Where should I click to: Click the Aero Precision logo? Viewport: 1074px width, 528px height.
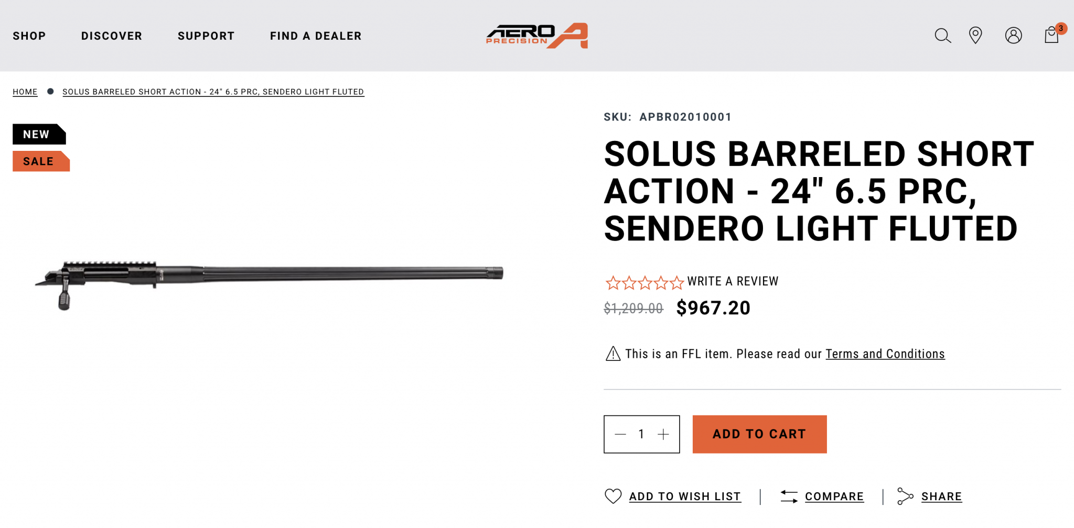click(537, 36)
